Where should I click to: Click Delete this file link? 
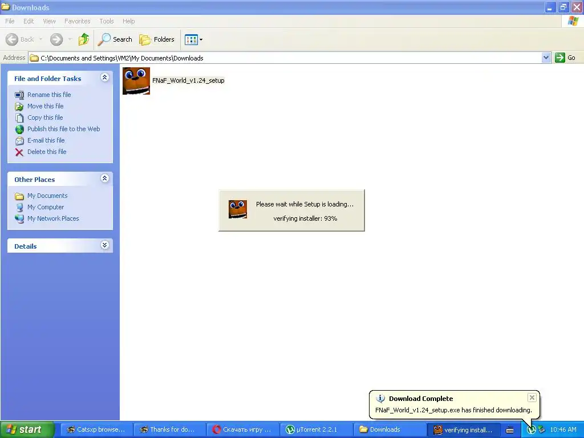pos(47,152)
